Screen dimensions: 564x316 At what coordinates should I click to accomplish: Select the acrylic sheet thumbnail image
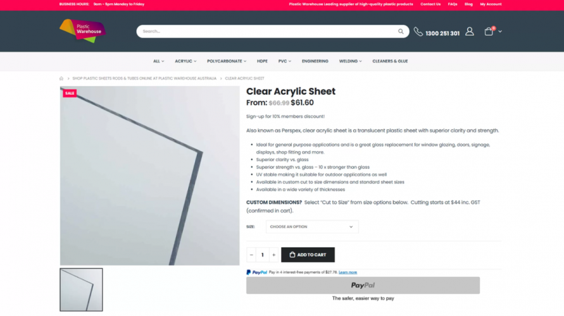pyautogui.click(x=81, y=289)
